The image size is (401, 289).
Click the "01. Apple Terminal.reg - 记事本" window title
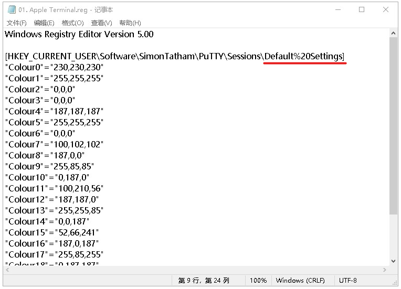[66, 10]
